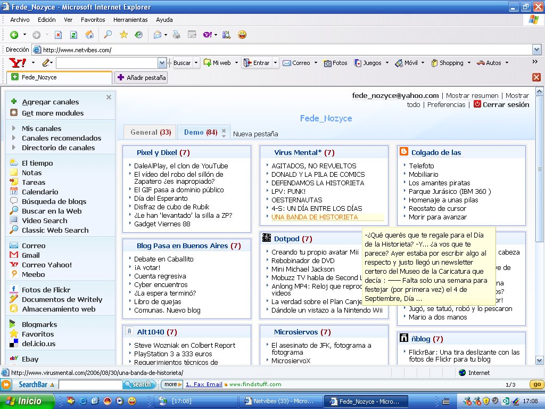The image size is (545, 409).
Task: Click the smiley messenger icon in IE toolbar
Action: pyautogui.click(x=242, y=35)
